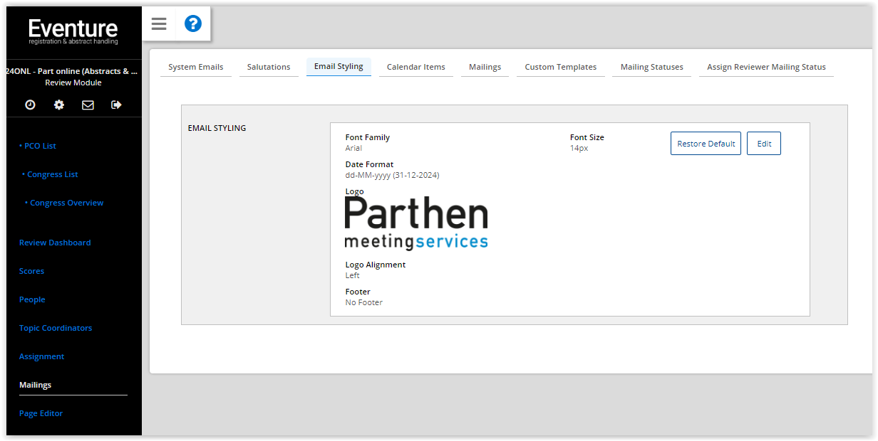
Task: Click the Restore Default button
Action: tap(706, 144)
